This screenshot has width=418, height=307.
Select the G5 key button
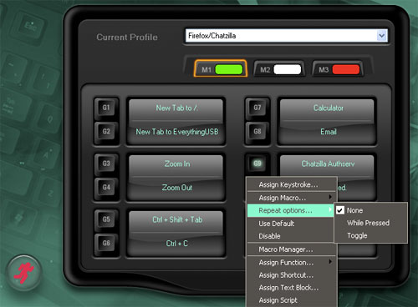(x=106, y=219)
